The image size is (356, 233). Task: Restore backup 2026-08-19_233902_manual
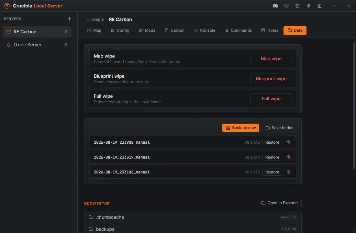tap(272, 142)
